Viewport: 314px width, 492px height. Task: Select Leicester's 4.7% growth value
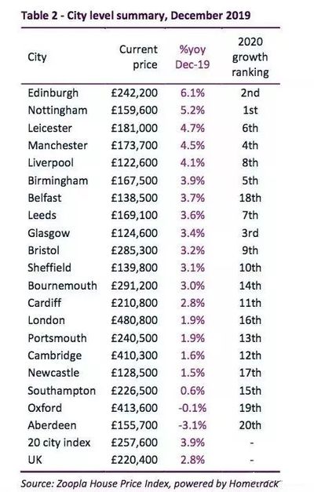pyautogui.click(x=192, y=128)
